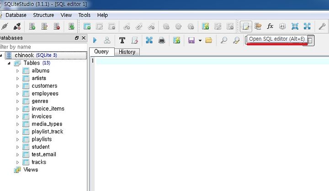Screen dimensions: 329x191
Task: Click the Delete index icon
Action: (x=151, y=27)
